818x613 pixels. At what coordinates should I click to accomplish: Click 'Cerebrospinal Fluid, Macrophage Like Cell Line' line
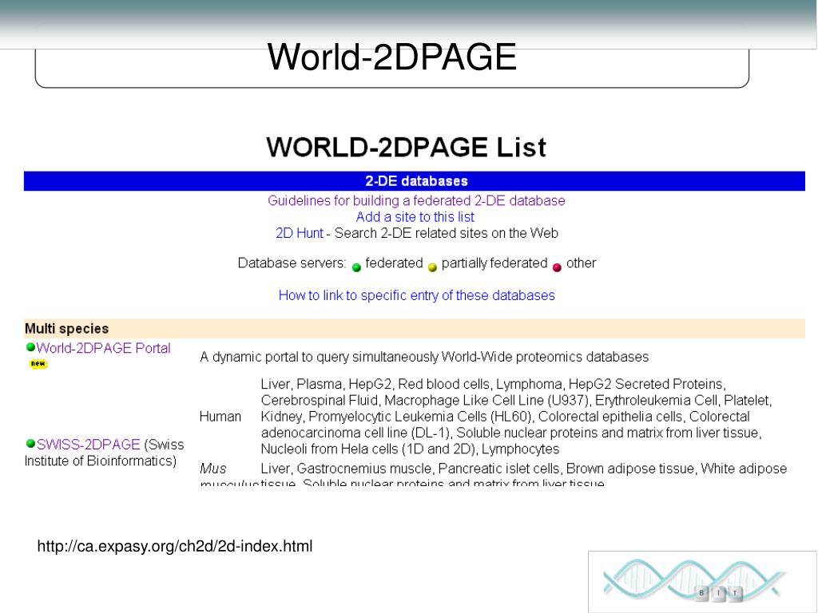tap(516, 401)
